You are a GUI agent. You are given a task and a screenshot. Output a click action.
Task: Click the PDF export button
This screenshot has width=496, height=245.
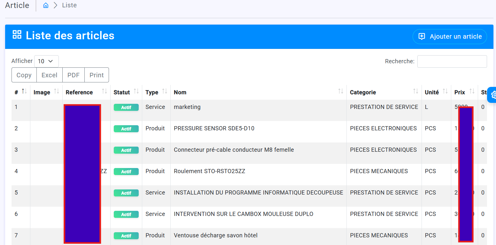74,75
